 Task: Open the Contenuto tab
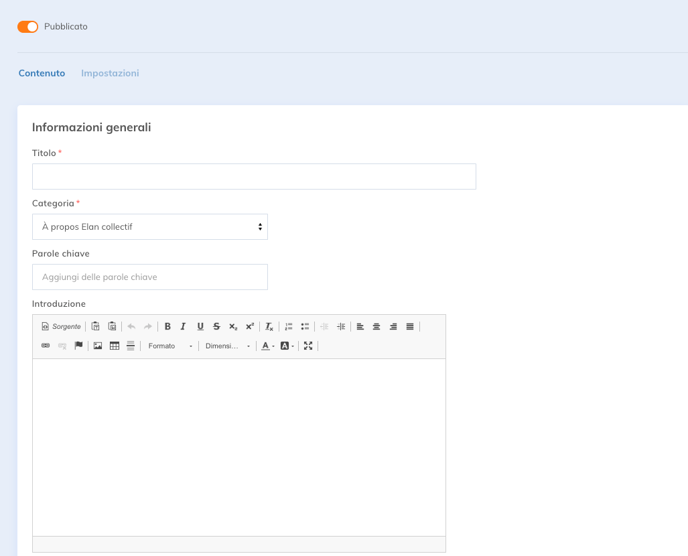point(42,73)
